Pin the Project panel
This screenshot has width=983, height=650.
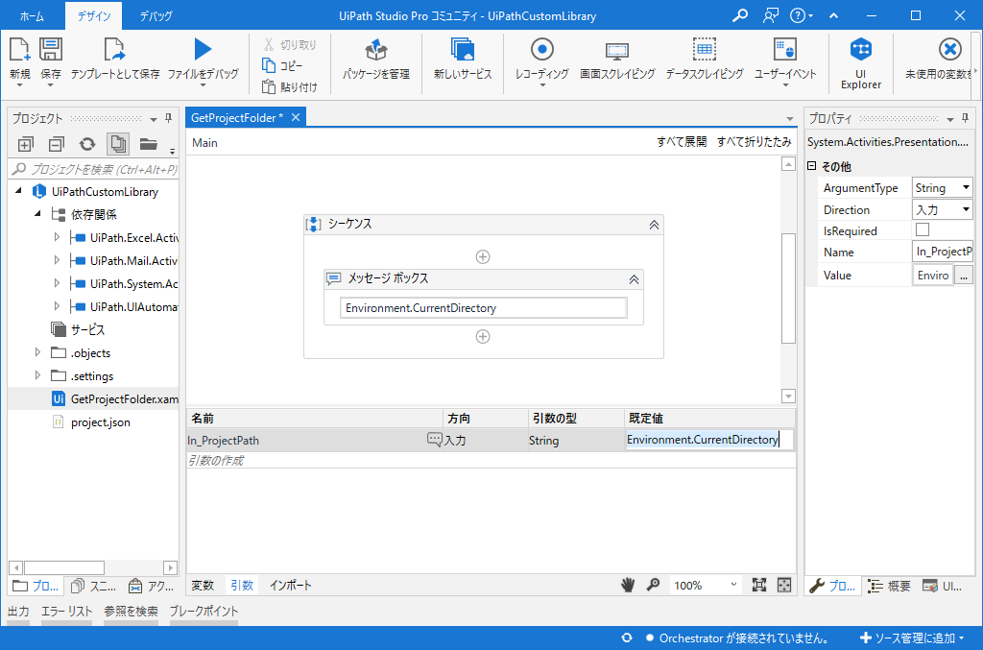pyautogui.click(x=168, y=118)
